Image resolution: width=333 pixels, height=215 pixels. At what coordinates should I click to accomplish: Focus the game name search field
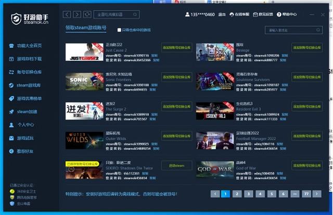[x=293, y=30]
